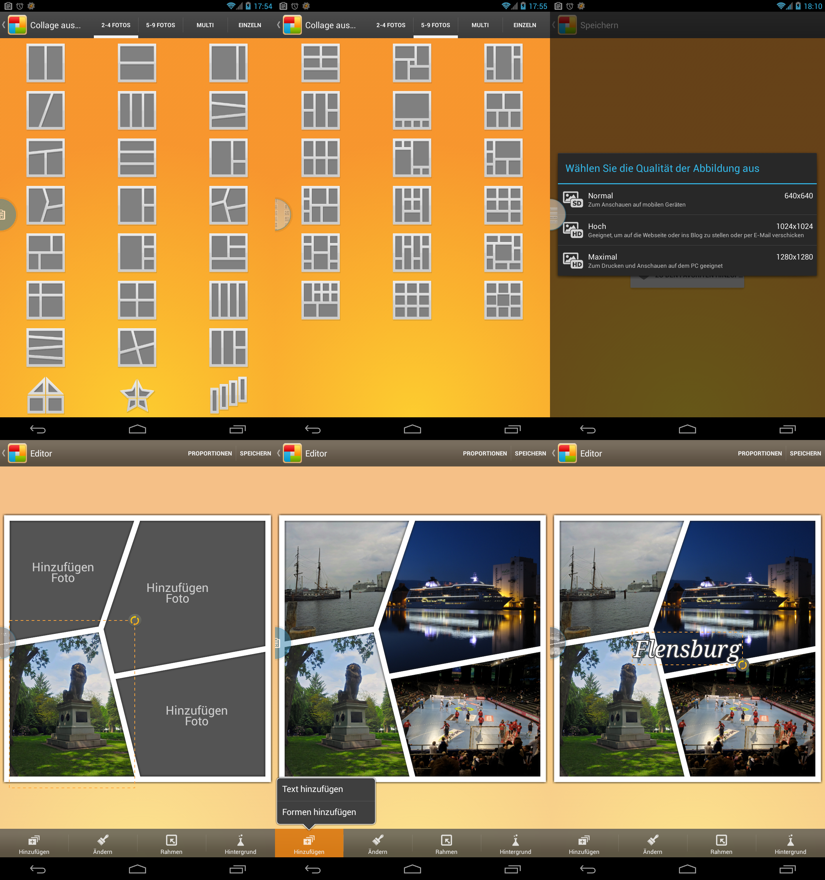
Task: Select the house-shaped collage layout
Action: pyautogui.click(x=46, y=395)
